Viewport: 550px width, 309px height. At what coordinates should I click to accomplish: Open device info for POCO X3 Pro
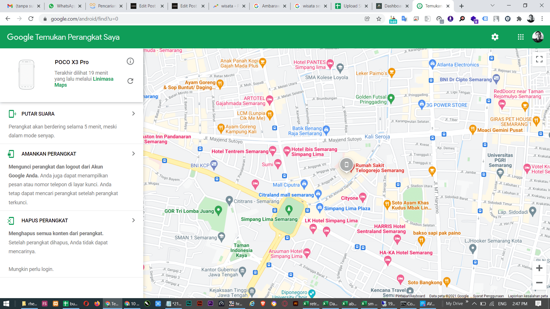pyautogui.click(x=130, y=61)
